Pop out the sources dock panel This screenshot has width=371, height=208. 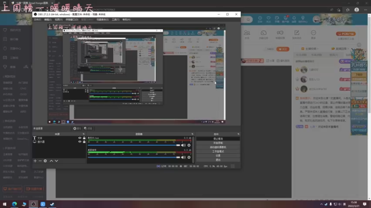[83, 134]
